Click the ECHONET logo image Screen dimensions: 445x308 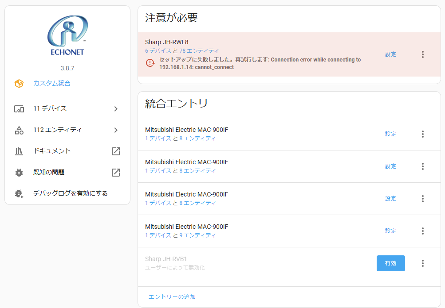point(67,35)
